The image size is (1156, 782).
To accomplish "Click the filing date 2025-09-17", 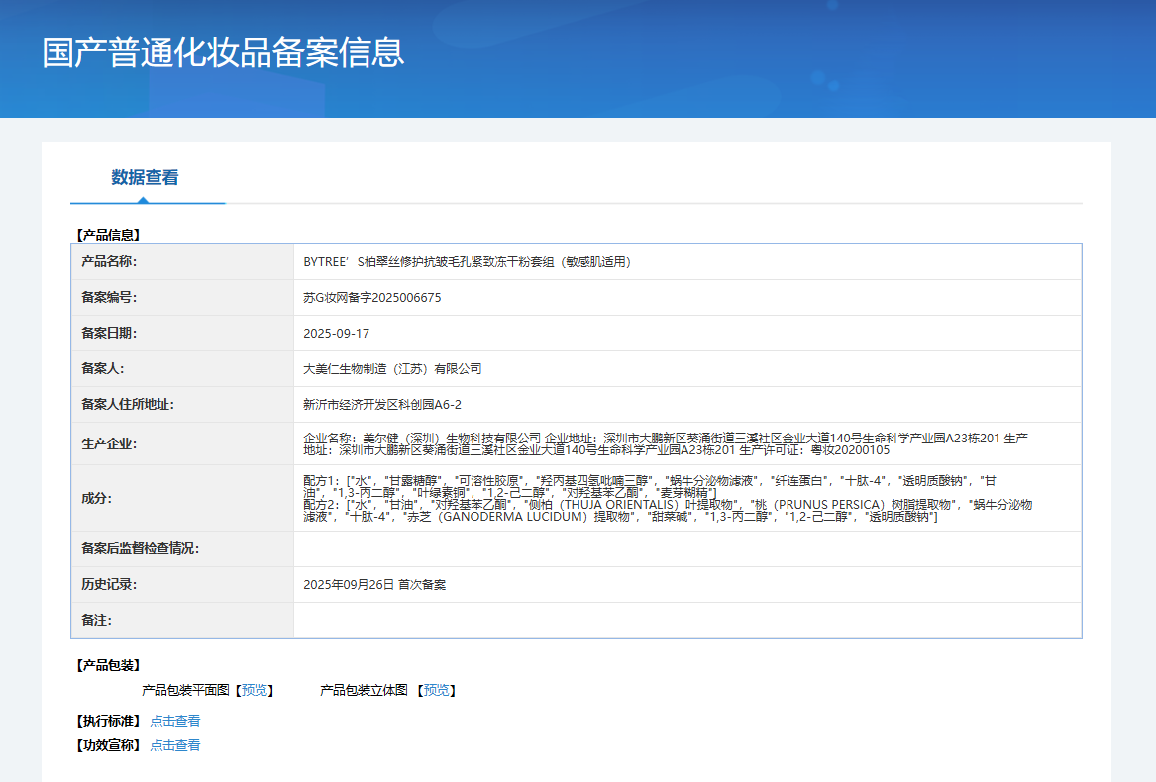I will pyautogui.click(x=337, y=333).
